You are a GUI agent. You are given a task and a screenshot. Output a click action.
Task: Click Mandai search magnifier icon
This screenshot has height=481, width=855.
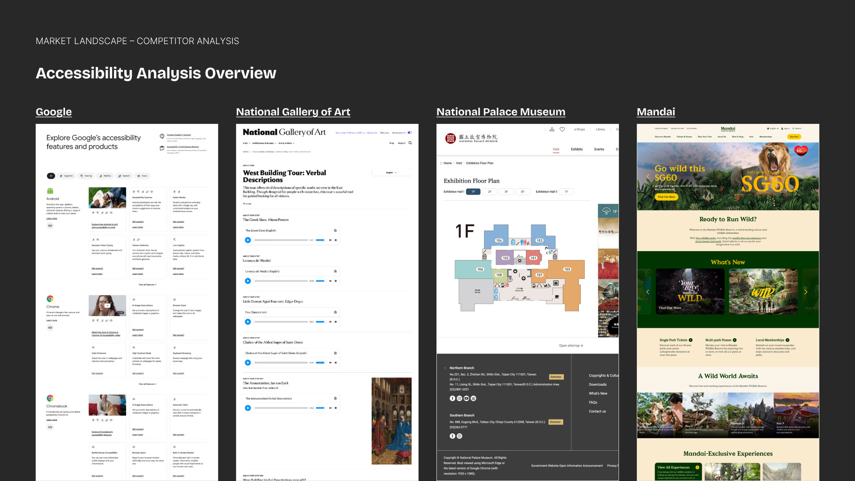pos(793,128)
